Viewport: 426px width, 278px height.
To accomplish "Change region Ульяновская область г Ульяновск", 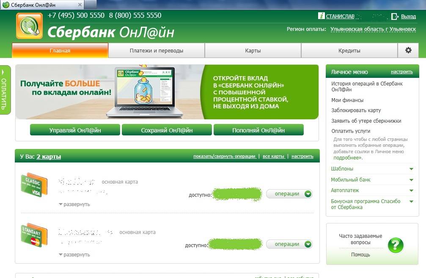I will [x=373, y=29].
